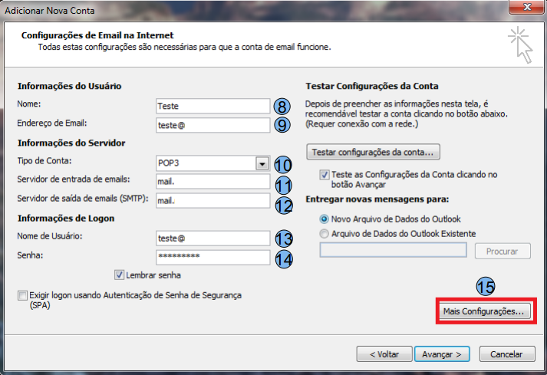Click the Servidor de entrada de emails field
The width and height of the screenshot is (547, 375).
pos(212,183)
